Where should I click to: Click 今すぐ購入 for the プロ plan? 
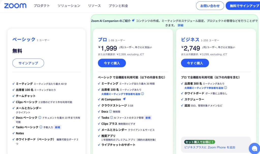112,63
